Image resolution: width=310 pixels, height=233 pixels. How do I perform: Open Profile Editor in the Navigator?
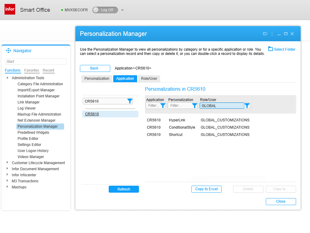pos(28,139)
